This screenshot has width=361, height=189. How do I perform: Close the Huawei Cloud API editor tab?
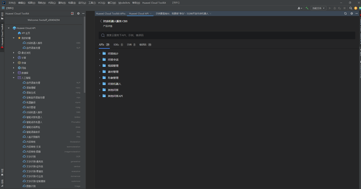point(151,14)
